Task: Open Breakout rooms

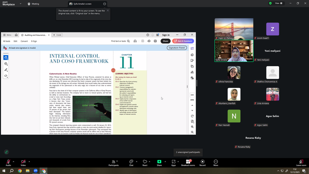Action: [188, 163]
